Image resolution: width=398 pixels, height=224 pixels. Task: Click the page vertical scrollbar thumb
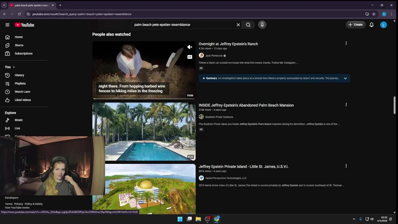395,105
